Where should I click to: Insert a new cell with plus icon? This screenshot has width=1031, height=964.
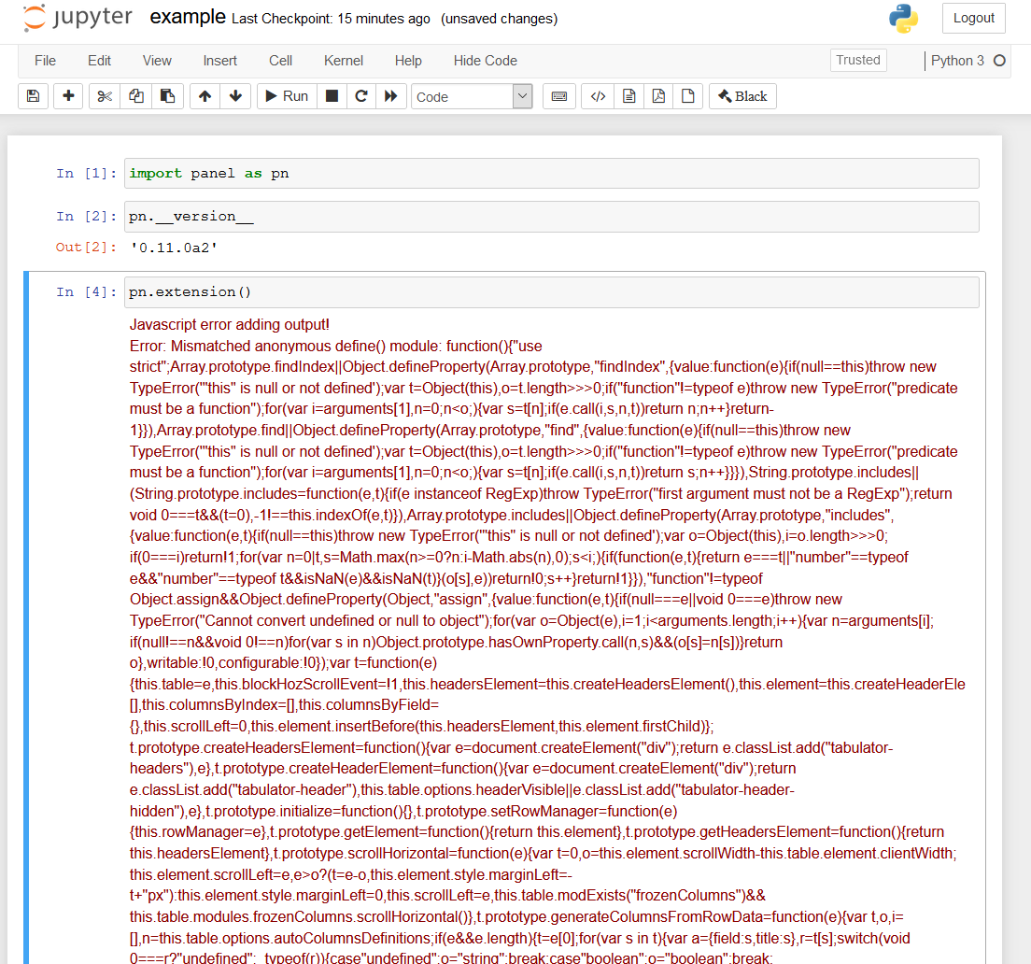tap(67, 96)
